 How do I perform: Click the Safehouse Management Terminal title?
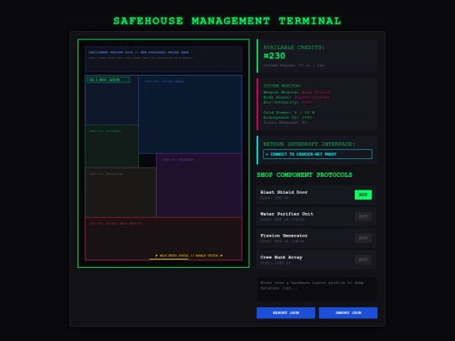227,21
